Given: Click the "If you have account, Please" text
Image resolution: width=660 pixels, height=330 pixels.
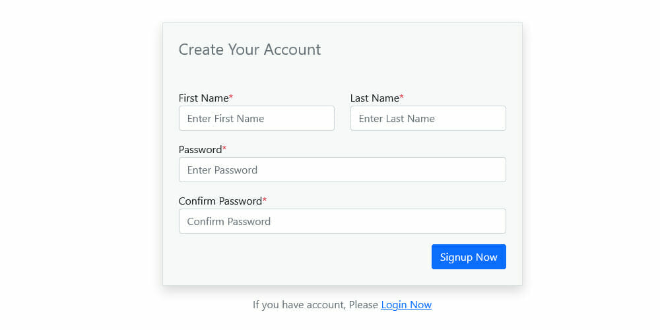Looking at the screenshot, I should pos(316,305).
